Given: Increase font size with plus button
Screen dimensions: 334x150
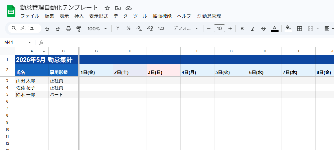Looking at the screenshot, I should tap(230, 28).
